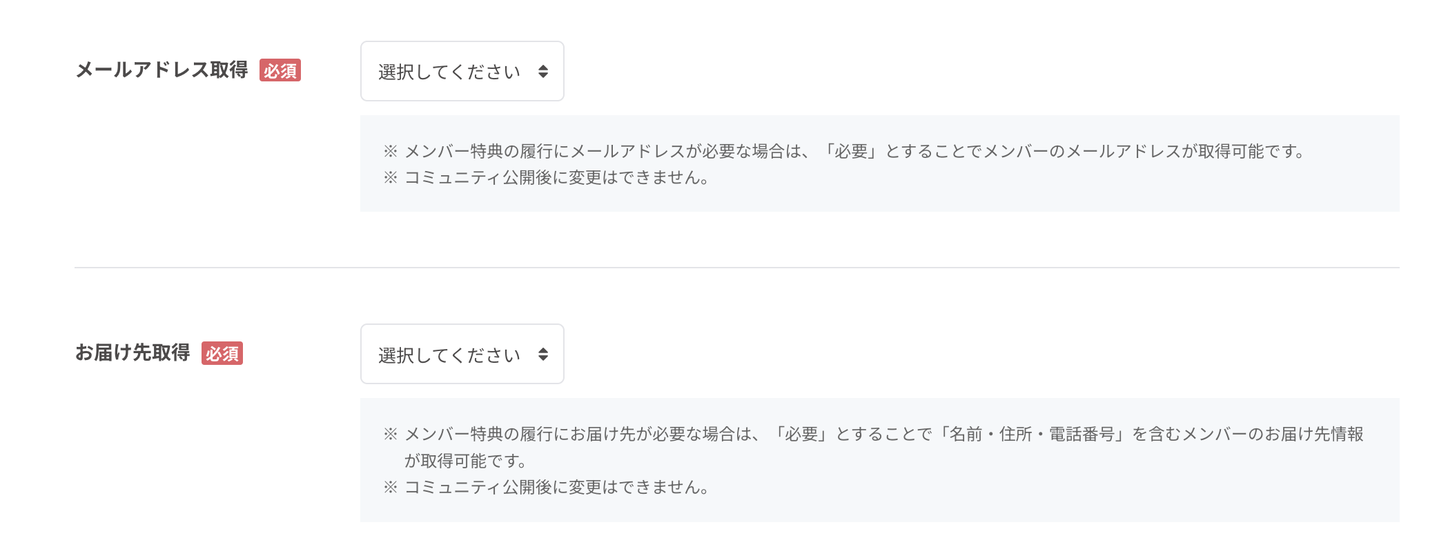1448x558 pixels.
Task: Click the お届け先取得 field label
Action: pyautogui.click(x=133, y=352)
